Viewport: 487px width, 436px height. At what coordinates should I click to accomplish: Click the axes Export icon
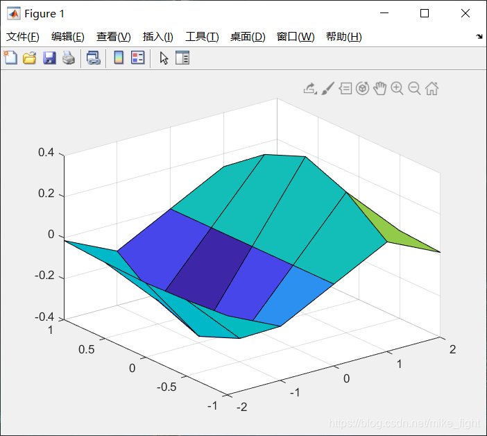click(310, 89)
